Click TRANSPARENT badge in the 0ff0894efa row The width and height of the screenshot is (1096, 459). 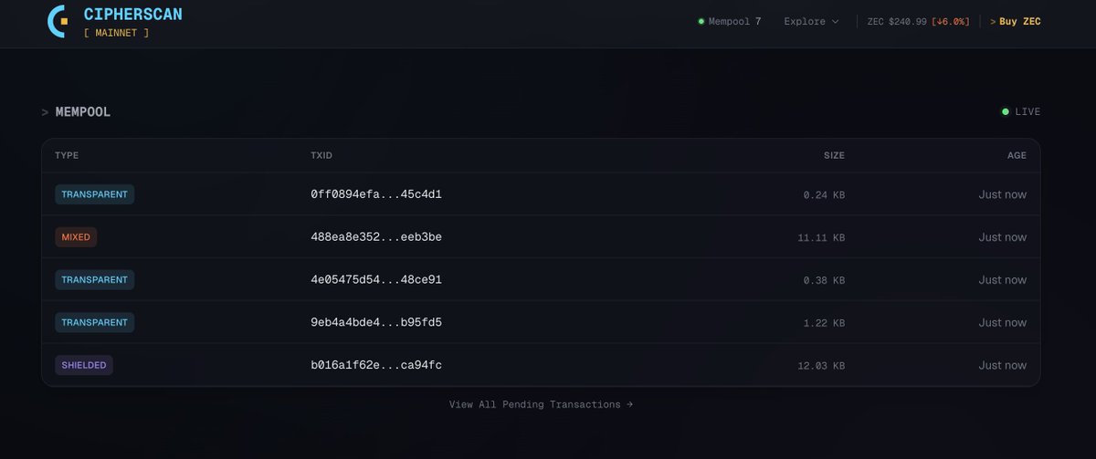95,194
